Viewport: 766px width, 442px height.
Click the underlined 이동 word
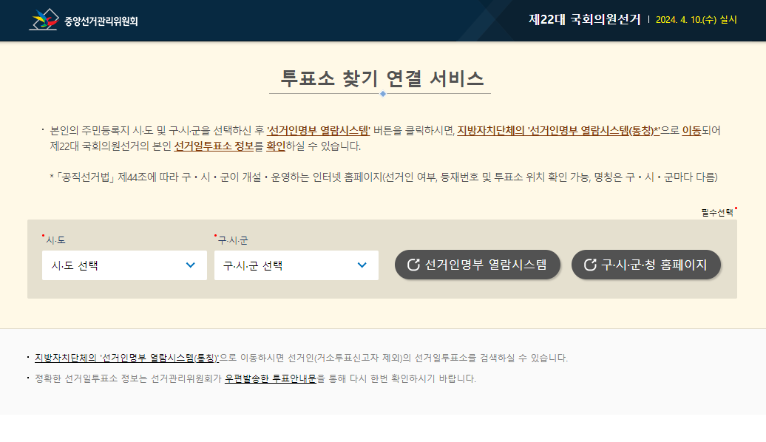[x=692, y=130]
